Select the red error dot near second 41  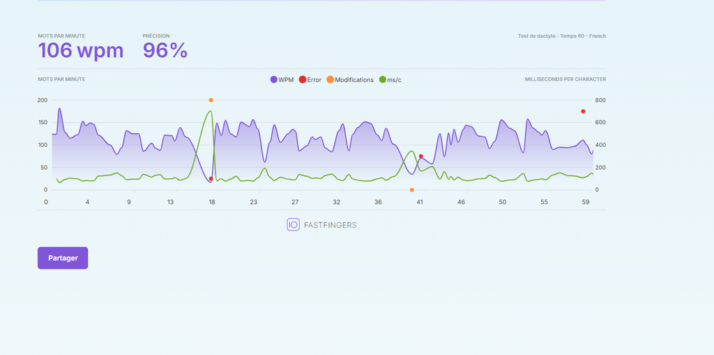[420, 157]
